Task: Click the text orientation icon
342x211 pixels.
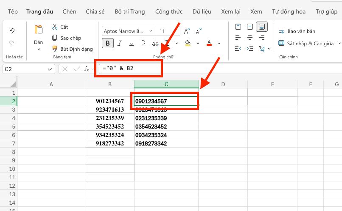Action: [x=262, y=49]
